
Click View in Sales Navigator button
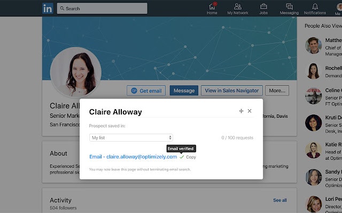(x=231, y=91)
